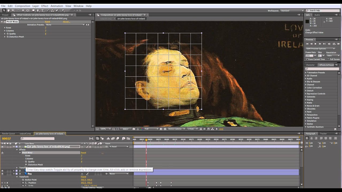Open the timeline Graph Editor icon
This screenshot has height=192, width=342.
pyautogui.click(x=129, y=138)
